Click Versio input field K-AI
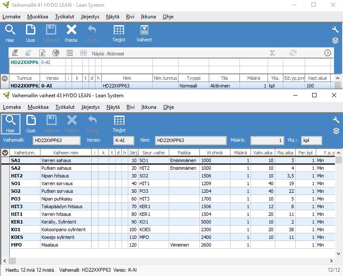Viewport: 343px width, 276px height. pos(124,140)
